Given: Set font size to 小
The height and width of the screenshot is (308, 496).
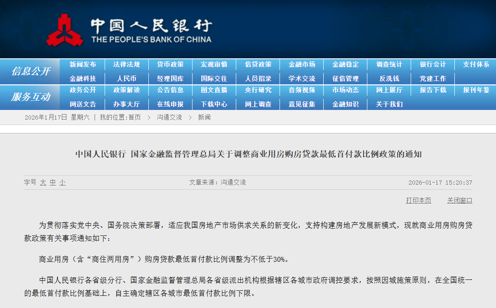Looking at the screenshot, I should point(62,183).
